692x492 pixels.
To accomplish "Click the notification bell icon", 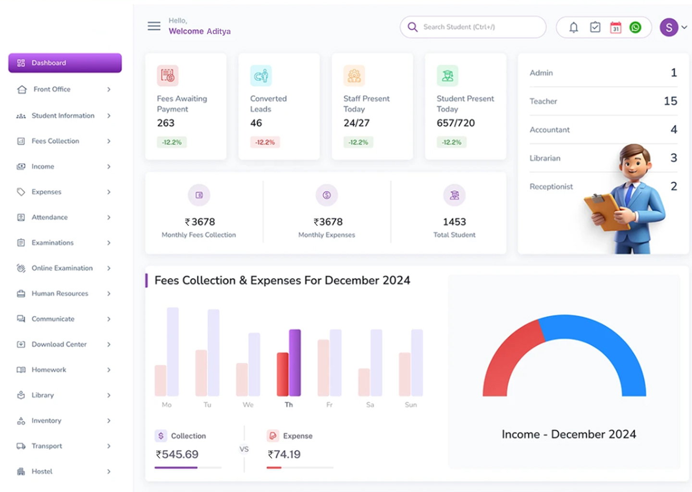I will (573, 27).
